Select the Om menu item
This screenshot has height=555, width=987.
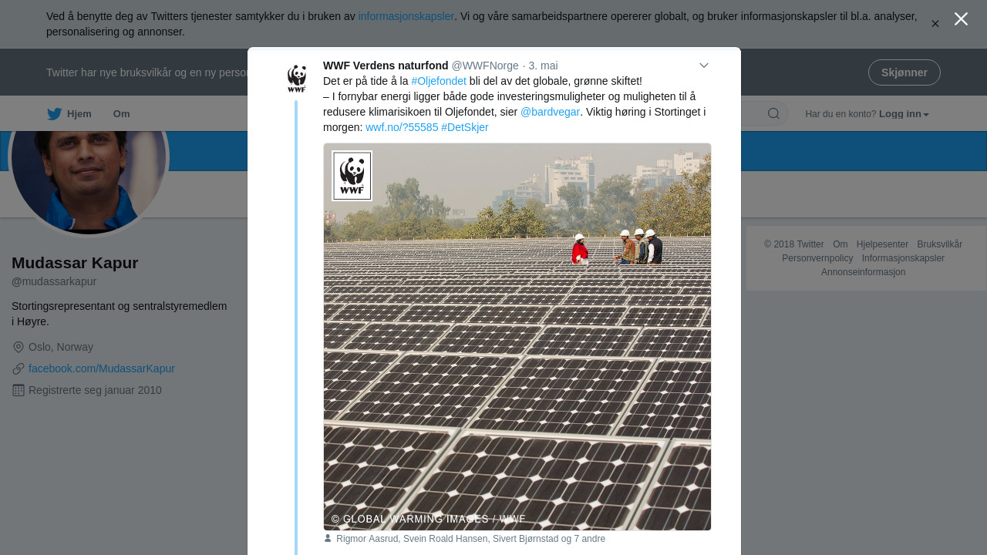(121, 114)
